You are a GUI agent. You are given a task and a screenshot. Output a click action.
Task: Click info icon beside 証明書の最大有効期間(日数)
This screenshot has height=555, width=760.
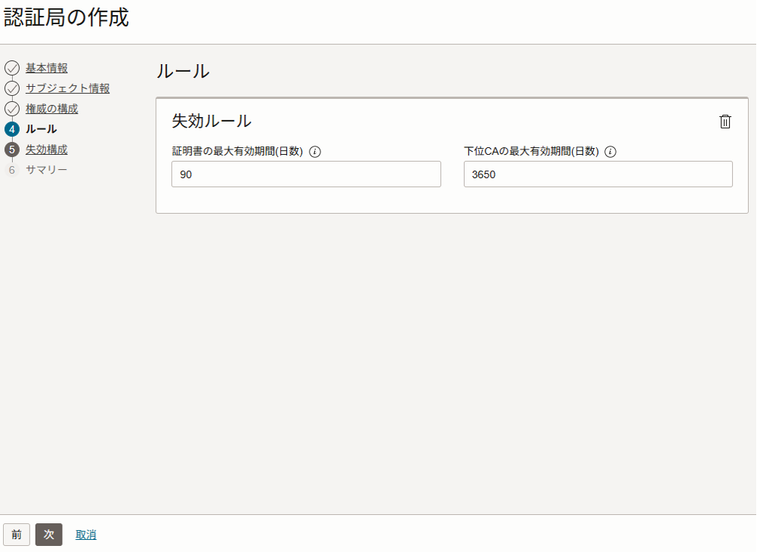[315, 152]
